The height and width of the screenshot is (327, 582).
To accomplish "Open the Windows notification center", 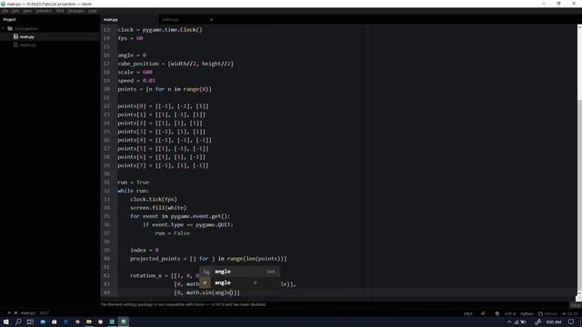I will [571, 322].
